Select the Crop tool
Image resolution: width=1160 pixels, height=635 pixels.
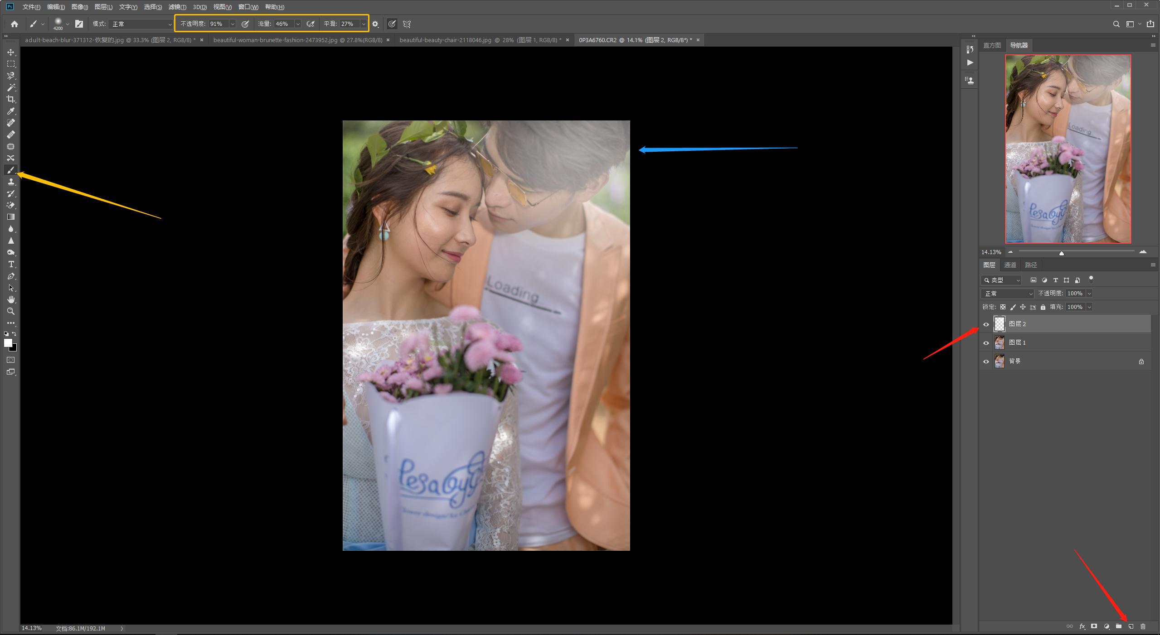(11, 99)
